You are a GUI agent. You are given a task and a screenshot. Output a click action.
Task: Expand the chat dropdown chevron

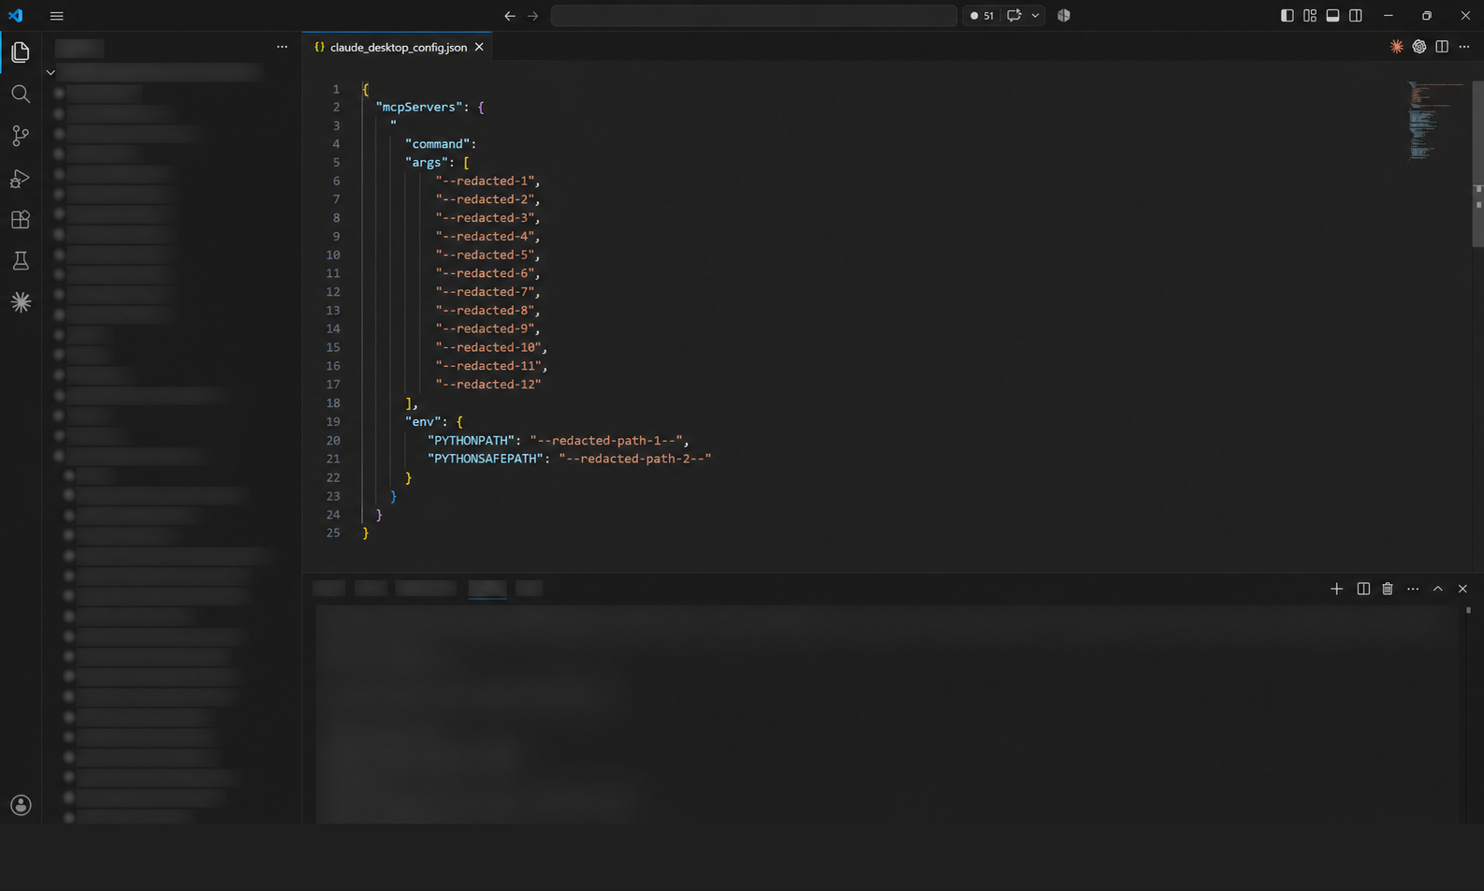coord(1035,16)
